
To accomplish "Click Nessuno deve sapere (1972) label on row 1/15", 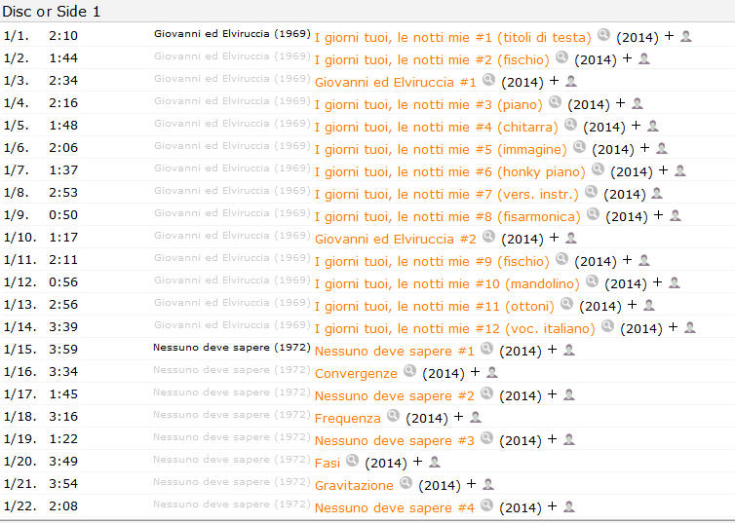I will click(232, 348).
